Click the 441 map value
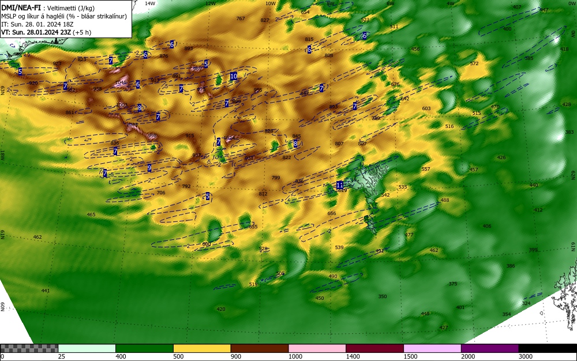577x361 pixels. pyautogui.click(x=45, y=291)
